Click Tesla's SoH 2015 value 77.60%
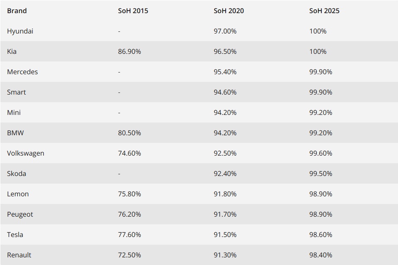 [x=129, y=234]
